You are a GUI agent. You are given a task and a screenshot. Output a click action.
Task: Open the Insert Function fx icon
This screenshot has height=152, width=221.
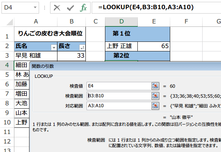(83, 8)
